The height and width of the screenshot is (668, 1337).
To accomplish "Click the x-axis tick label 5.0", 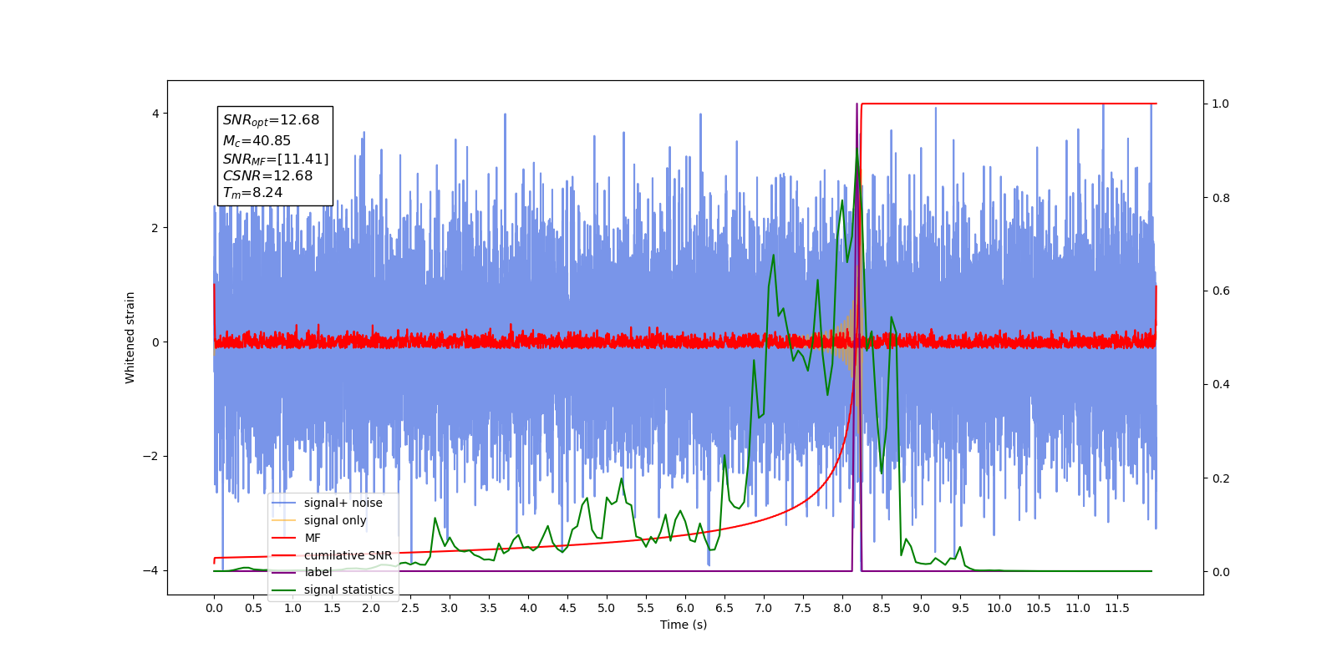I will coord(607,608).
